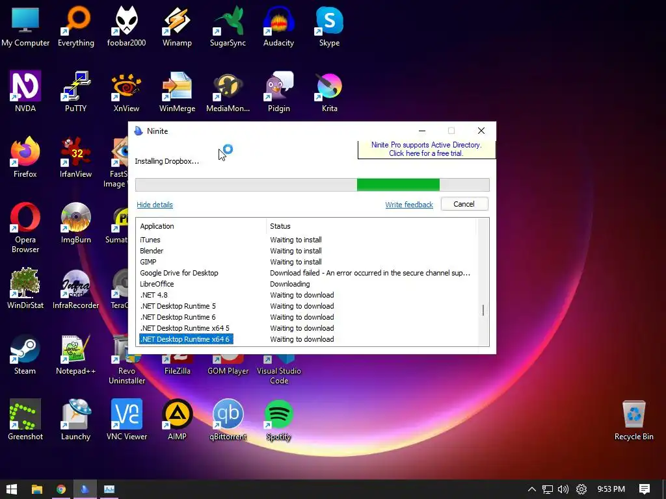The width and height of the screenshot is (666, 499).
Task: Click the qBittorrent desktop icon
Action: click(x=228, y=420)
